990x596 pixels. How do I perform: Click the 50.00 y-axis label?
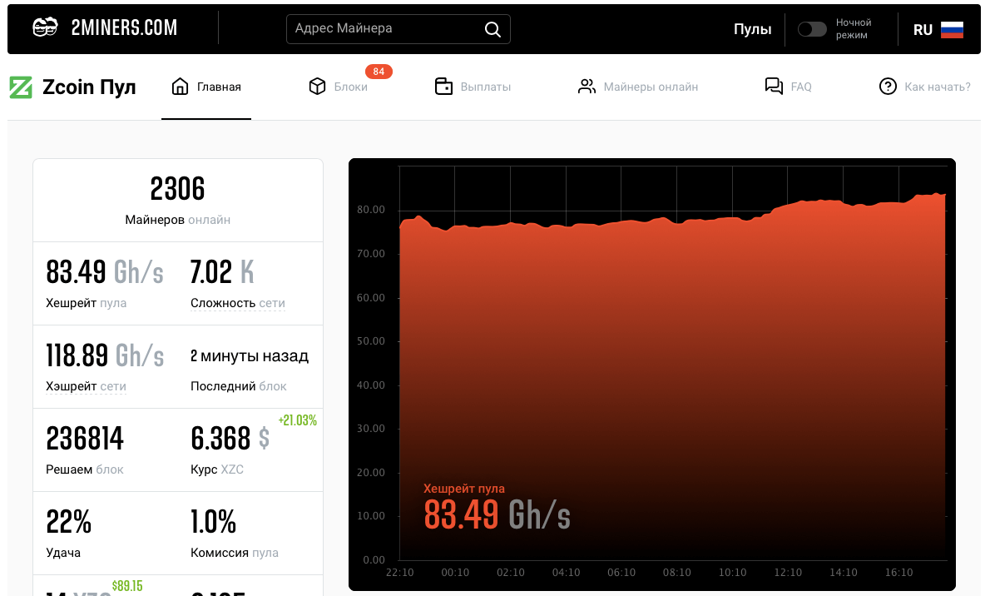click(x=370, y=341)
